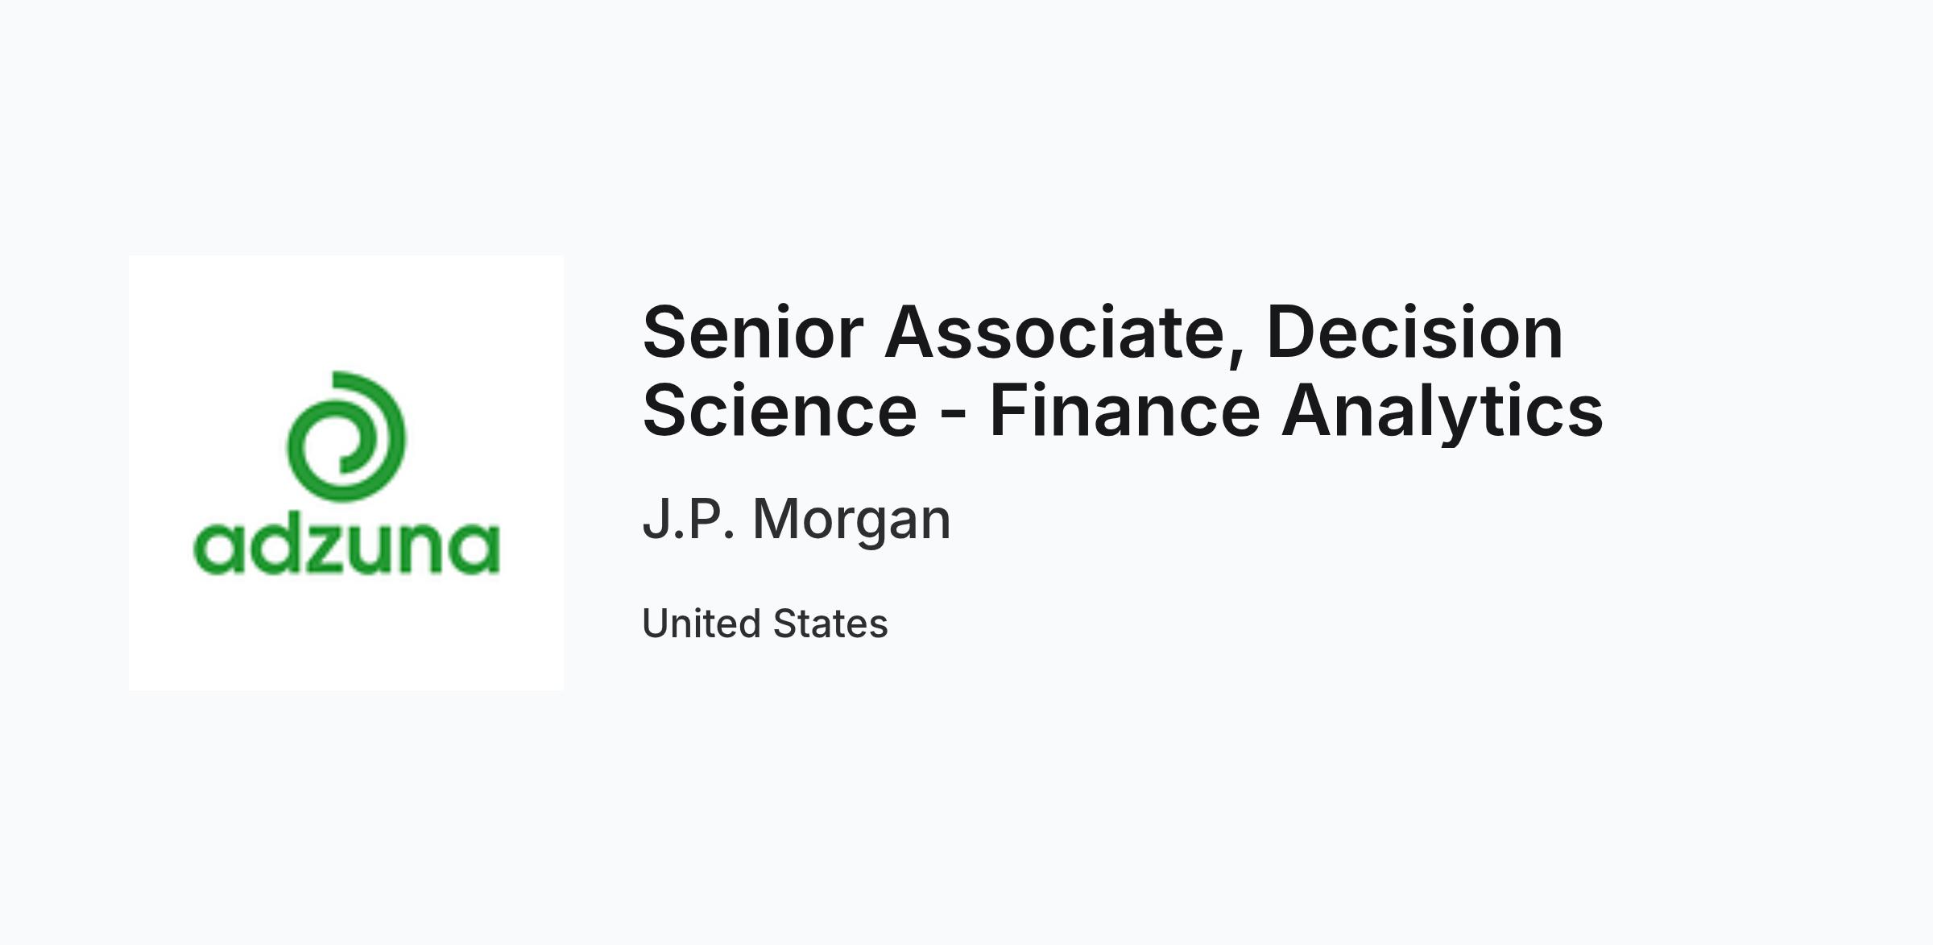This screenshot has height=945, width=1933.
Task: Click the word Analytics in the heading
Action: [1443, 412]
